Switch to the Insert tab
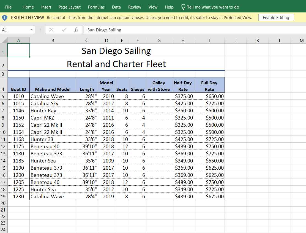Viewport: 306px width, 233px height. point(46,7)
